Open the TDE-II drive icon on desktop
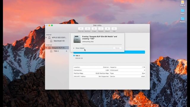 [183, 2]
